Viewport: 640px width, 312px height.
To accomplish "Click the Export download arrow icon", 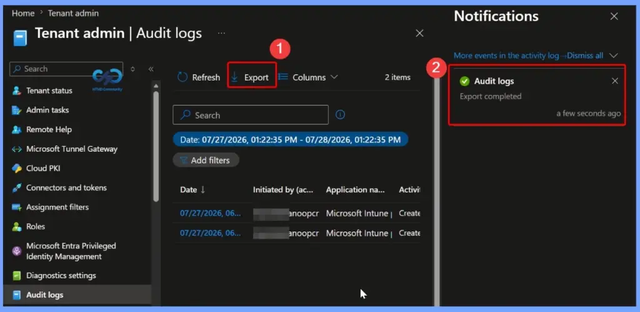I will tap(235, 77).
